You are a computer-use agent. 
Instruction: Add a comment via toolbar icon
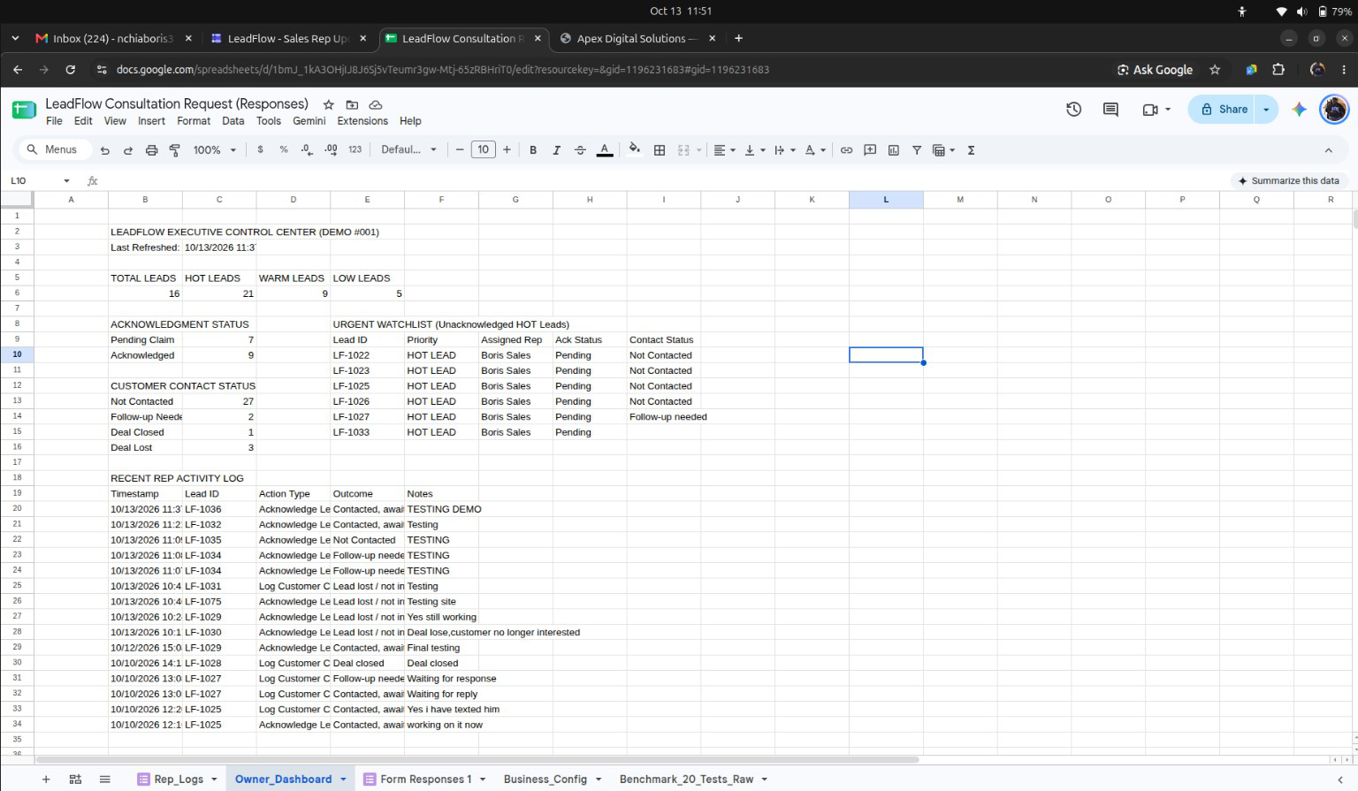(870, 150)
